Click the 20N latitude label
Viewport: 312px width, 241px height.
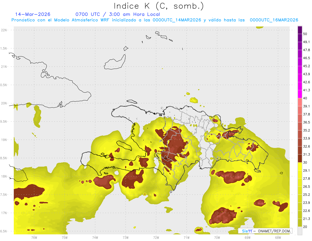point(4,103)
